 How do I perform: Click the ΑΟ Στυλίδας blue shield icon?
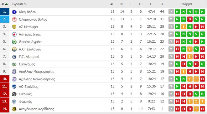pyautogui.click(x=14, y=87)
